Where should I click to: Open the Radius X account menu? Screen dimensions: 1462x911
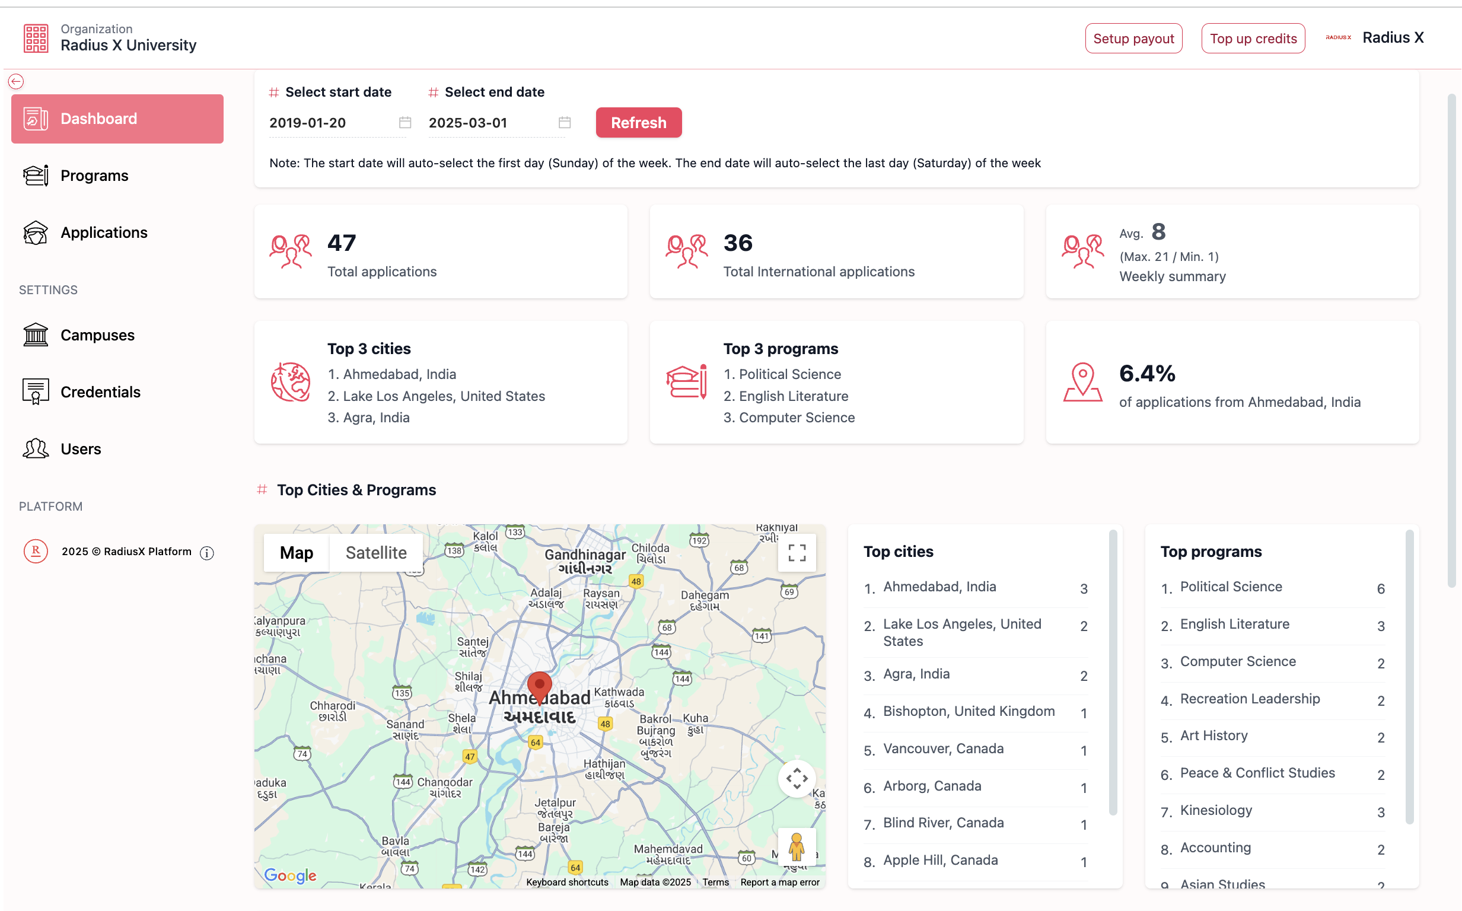pyautogui.click(x=1375, y=38)
